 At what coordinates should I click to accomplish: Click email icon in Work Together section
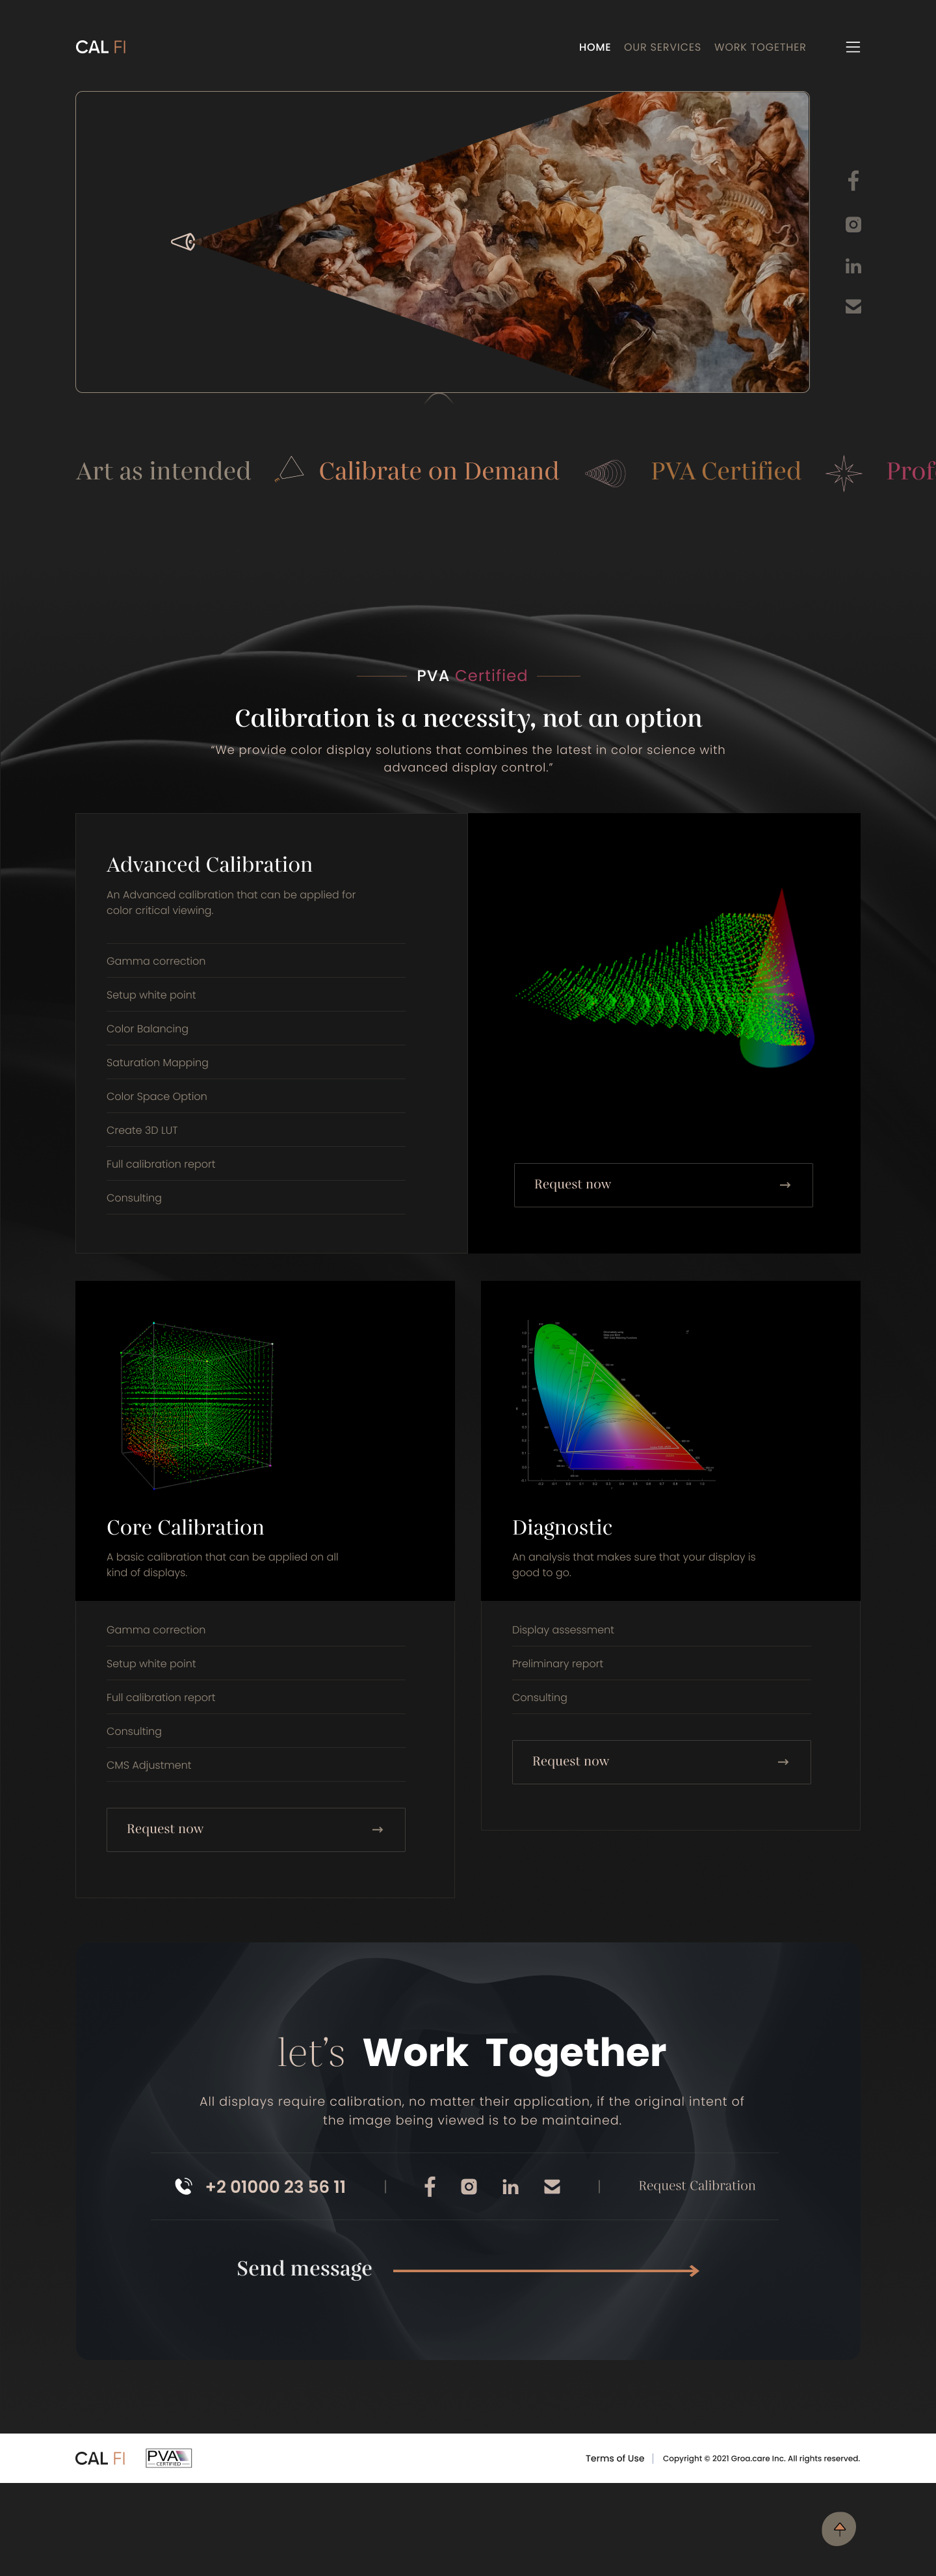click(551, 2186)
